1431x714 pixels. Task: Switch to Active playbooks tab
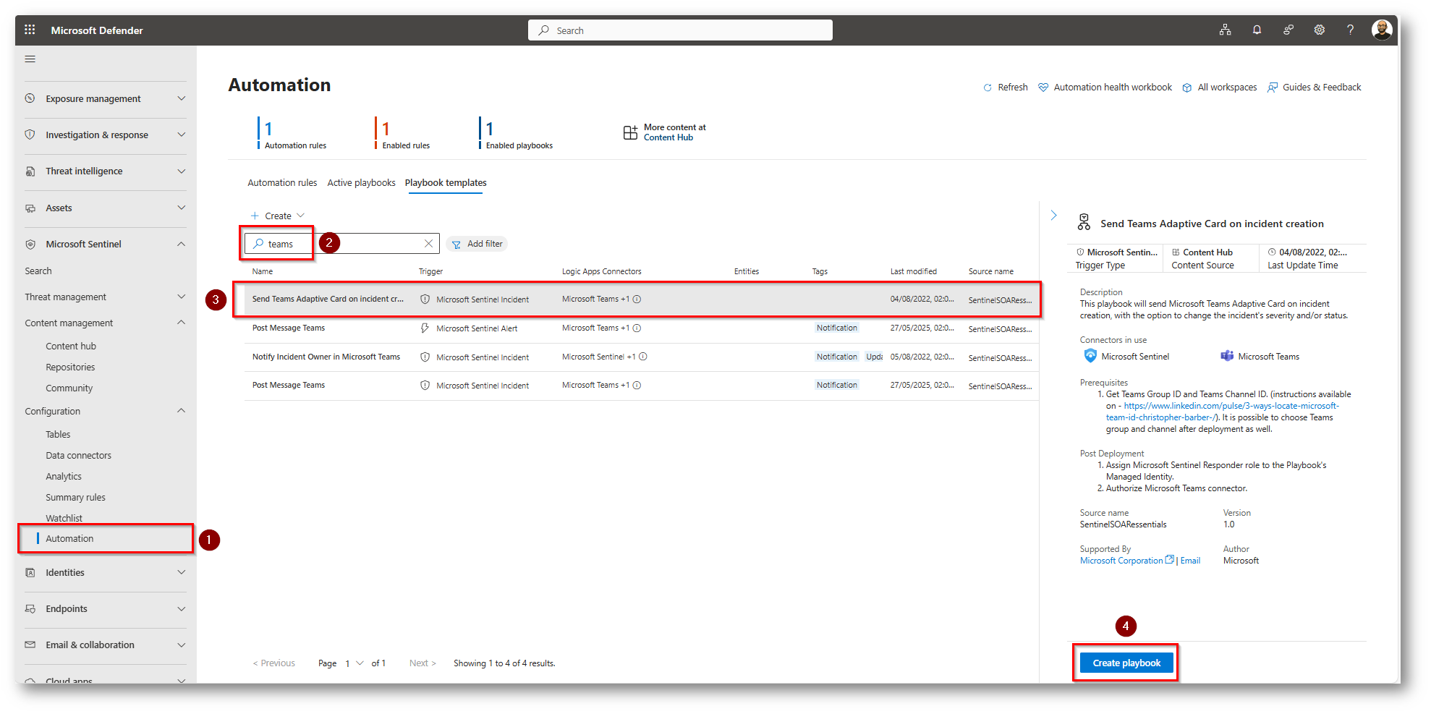(x=361, y=183)
